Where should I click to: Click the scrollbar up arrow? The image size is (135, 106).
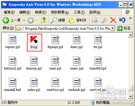click(130, 35)
